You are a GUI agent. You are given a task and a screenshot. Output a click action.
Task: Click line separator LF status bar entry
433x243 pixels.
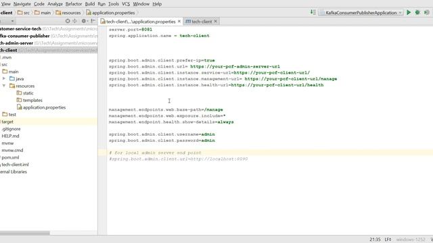tap(388, 240)
